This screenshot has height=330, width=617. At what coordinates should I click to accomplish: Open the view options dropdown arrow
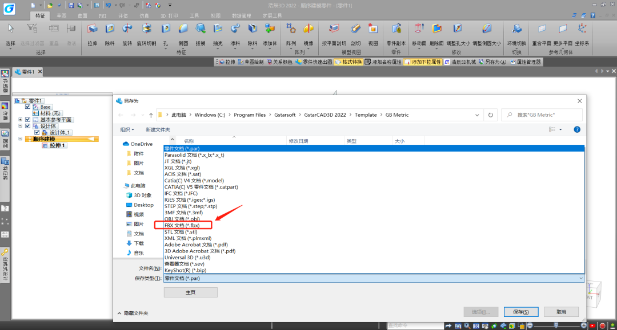[x=560, y=129]
